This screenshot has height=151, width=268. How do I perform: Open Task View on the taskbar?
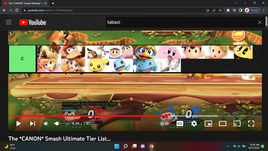[x=134, y=146]
